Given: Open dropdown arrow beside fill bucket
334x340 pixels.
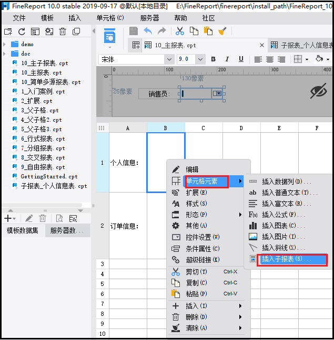Looking at the screenshot, I should (328, 59).
